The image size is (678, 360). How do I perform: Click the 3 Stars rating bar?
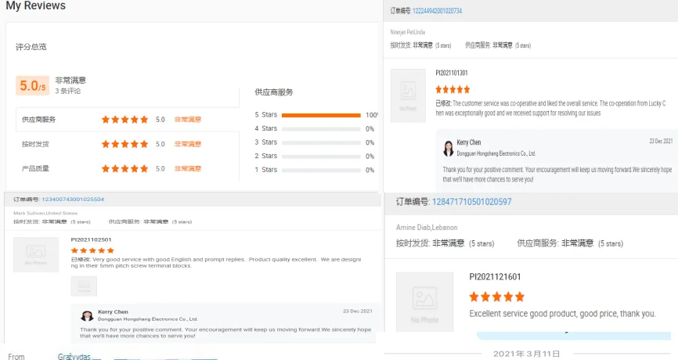321,142
